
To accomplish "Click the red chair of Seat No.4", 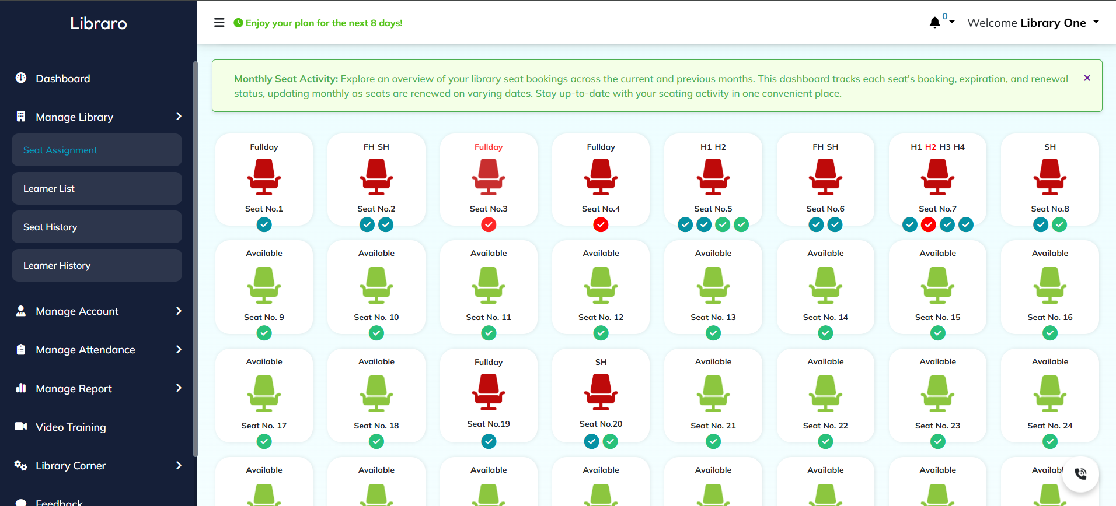I will coord(601,177).
